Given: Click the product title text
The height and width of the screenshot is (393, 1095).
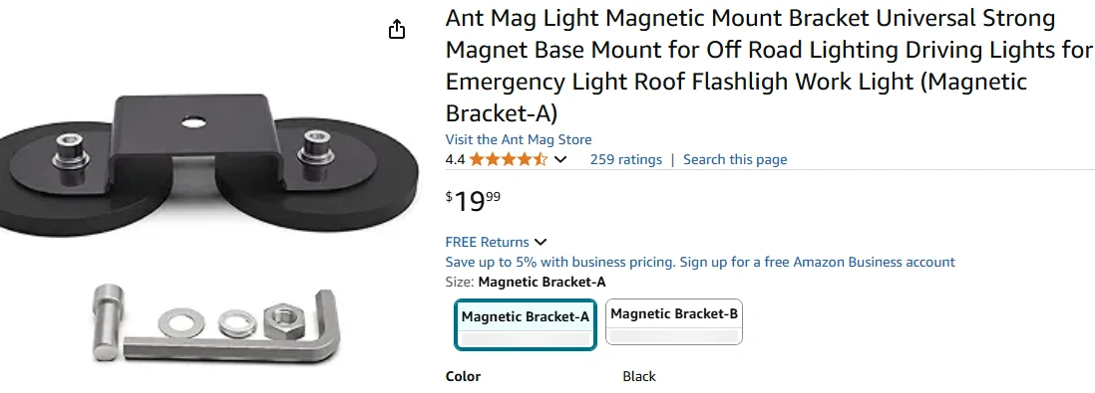Looking at the screenshot, I should (768, 66).
